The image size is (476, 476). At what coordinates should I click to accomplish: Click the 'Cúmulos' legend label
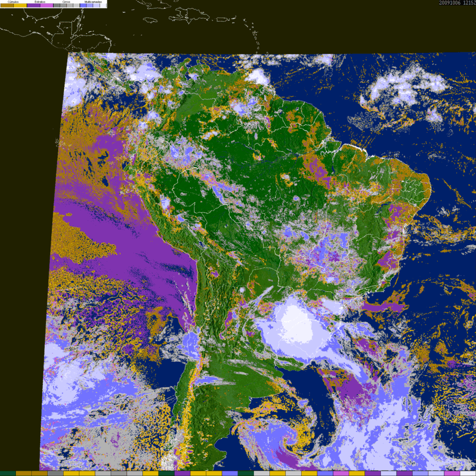point(13,2)
